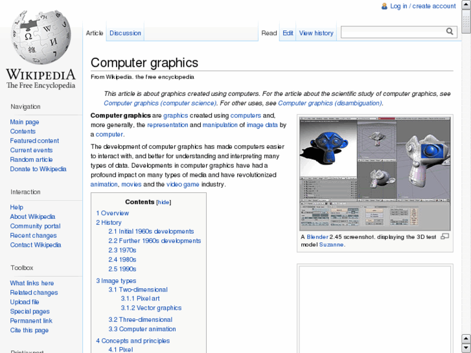Viewport: 471px width, 353px height.
Task: Switch to the Discussion tab
Action: [x=125, y=33]
